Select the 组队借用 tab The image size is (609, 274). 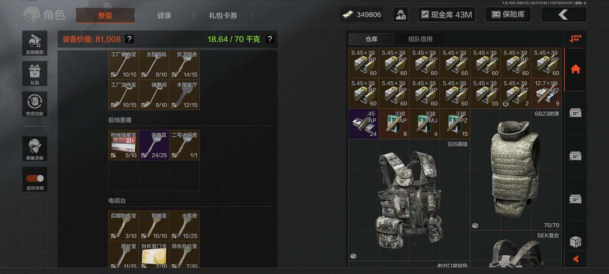tap(420, 39)
